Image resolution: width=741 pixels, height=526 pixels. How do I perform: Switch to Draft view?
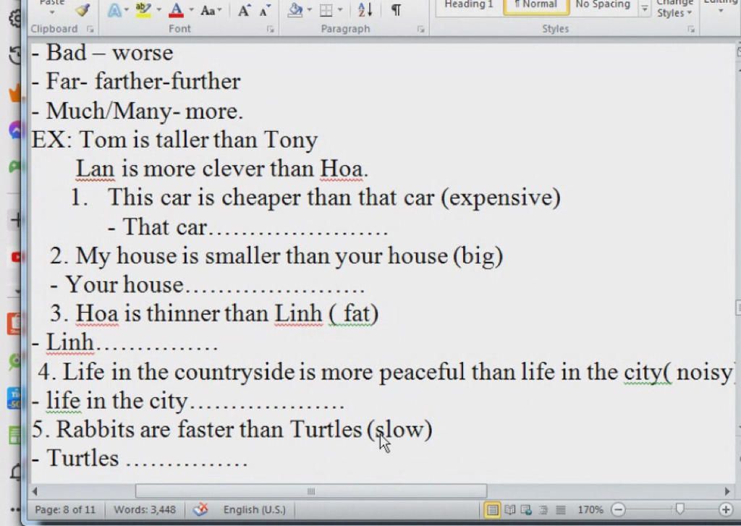point(561,510)
